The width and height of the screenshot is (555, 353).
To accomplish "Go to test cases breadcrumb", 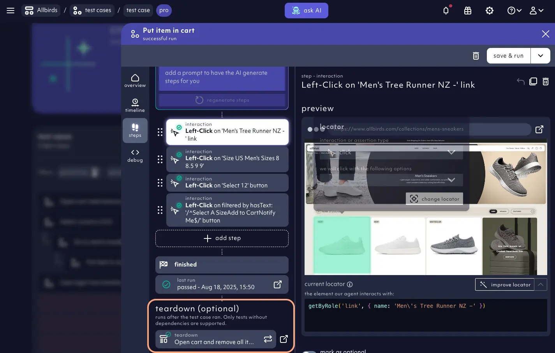I will tap(92, 10).
